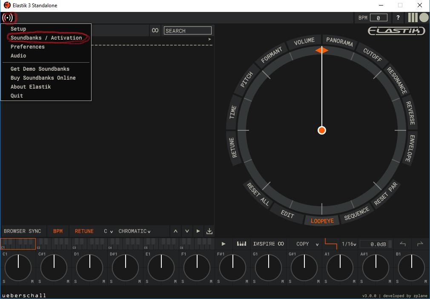430x299 pixels.
Task: Switch to the EDIT tab
Action: pos(287,214)
